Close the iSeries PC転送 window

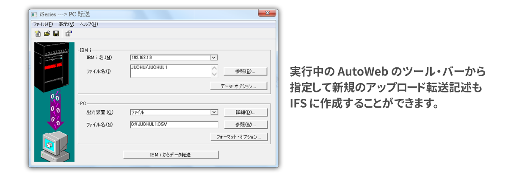(x=267, y=14)
